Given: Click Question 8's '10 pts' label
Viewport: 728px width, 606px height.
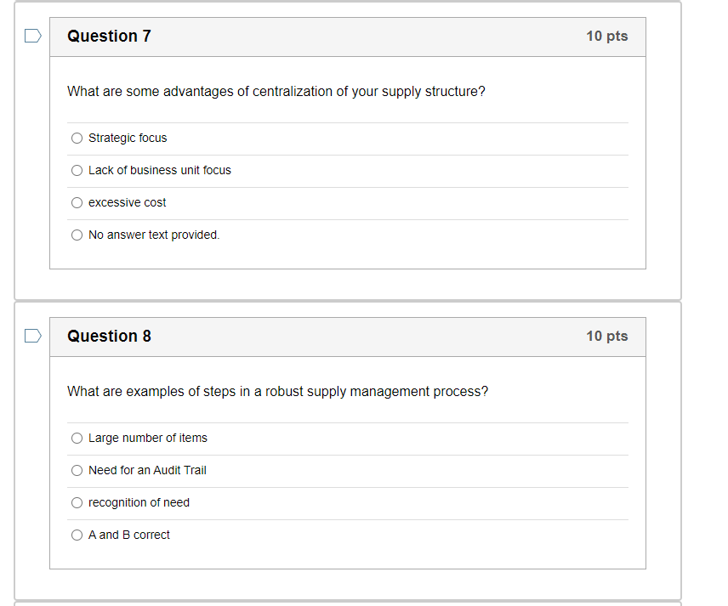Looking at the screenshot, I should coord(606,336).
